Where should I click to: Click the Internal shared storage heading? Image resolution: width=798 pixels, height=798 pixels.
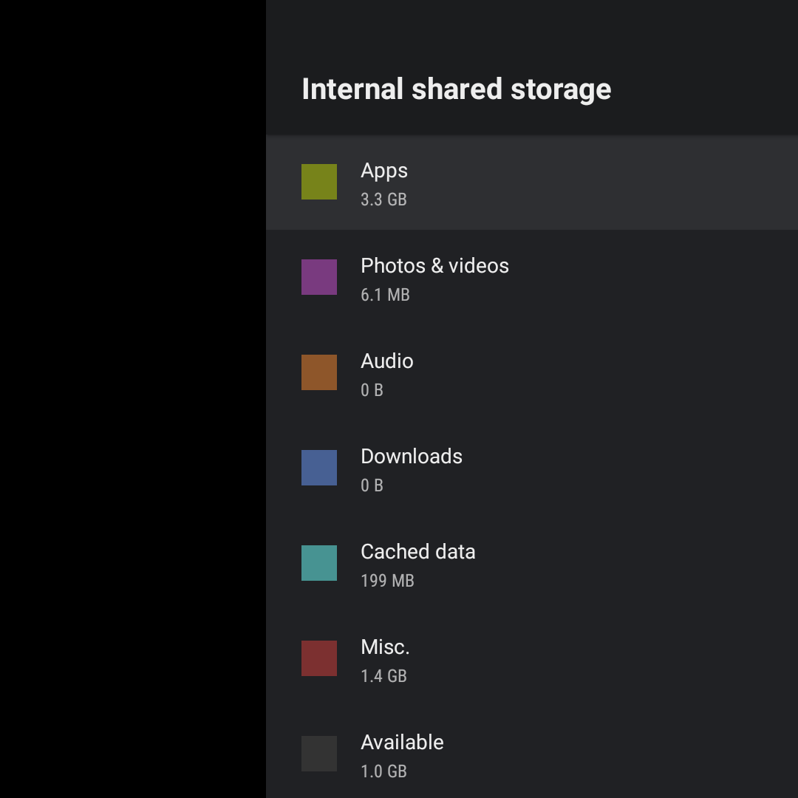[x=456, y=89]
